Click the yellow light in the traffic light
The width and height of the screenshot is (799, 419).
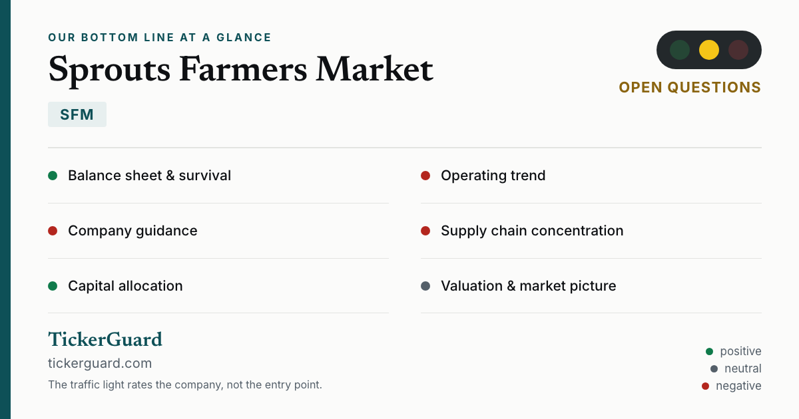click(709, 50)
